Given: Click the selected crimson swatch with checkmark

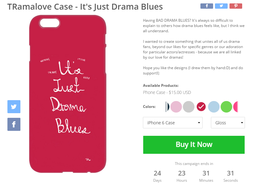Looking at the screenshot, I should pyautogui.click(x=201, y=107).
